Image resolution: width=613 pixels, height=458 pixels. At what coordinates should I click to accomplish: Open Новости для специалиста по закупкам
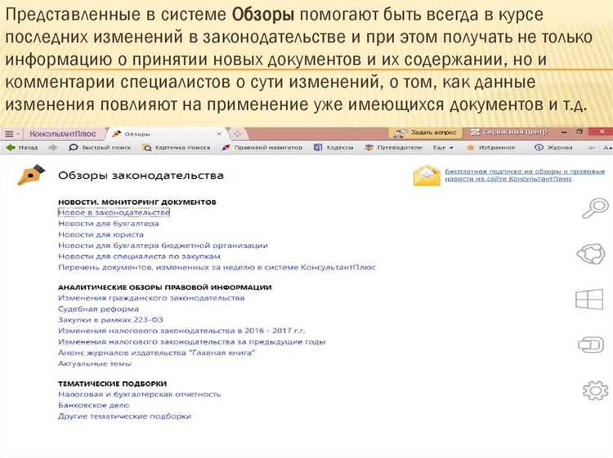point(139,256)
